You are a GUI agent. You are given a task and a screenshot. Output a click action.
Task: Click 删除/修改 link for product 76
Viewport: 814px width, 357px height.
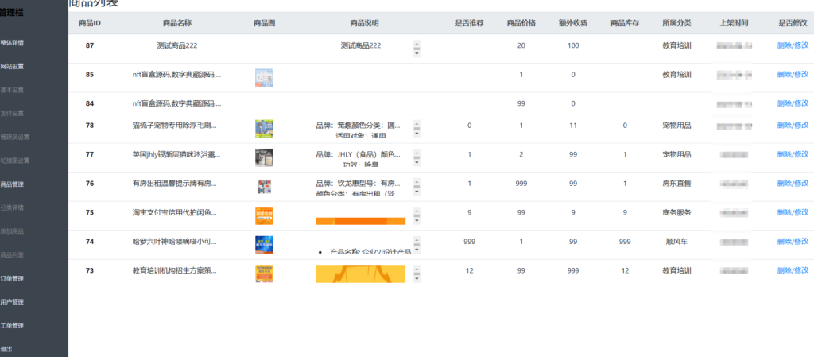pos(793,183)
